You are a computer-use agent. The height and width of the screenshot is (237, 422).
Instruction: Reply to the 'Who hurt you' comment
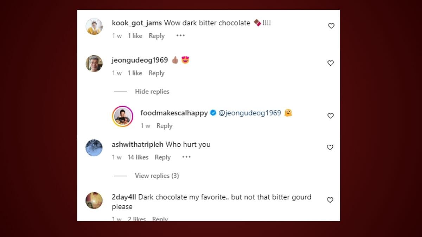click(x=162, y=157)
